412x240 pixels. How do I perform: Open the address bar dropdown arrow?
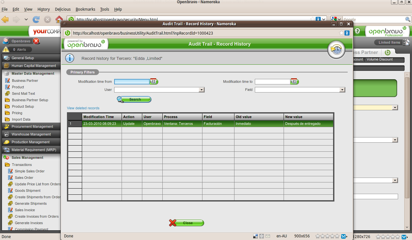pos(324,19)
